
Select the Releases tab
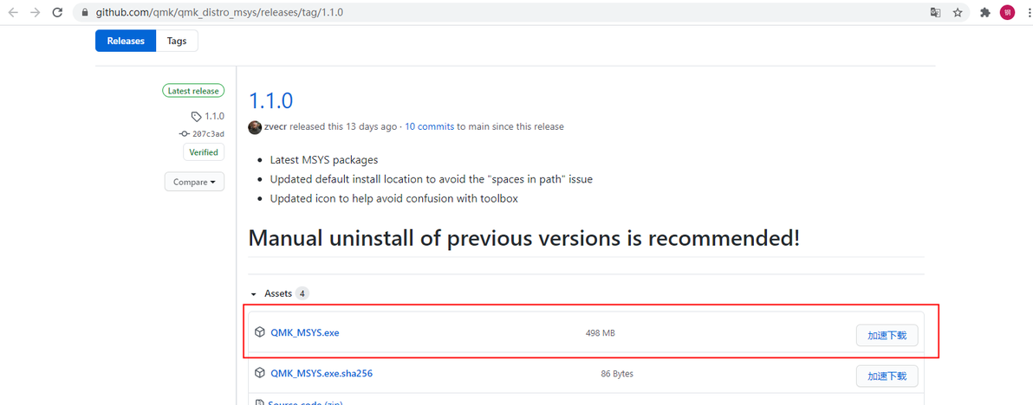(x=126, y=41)
